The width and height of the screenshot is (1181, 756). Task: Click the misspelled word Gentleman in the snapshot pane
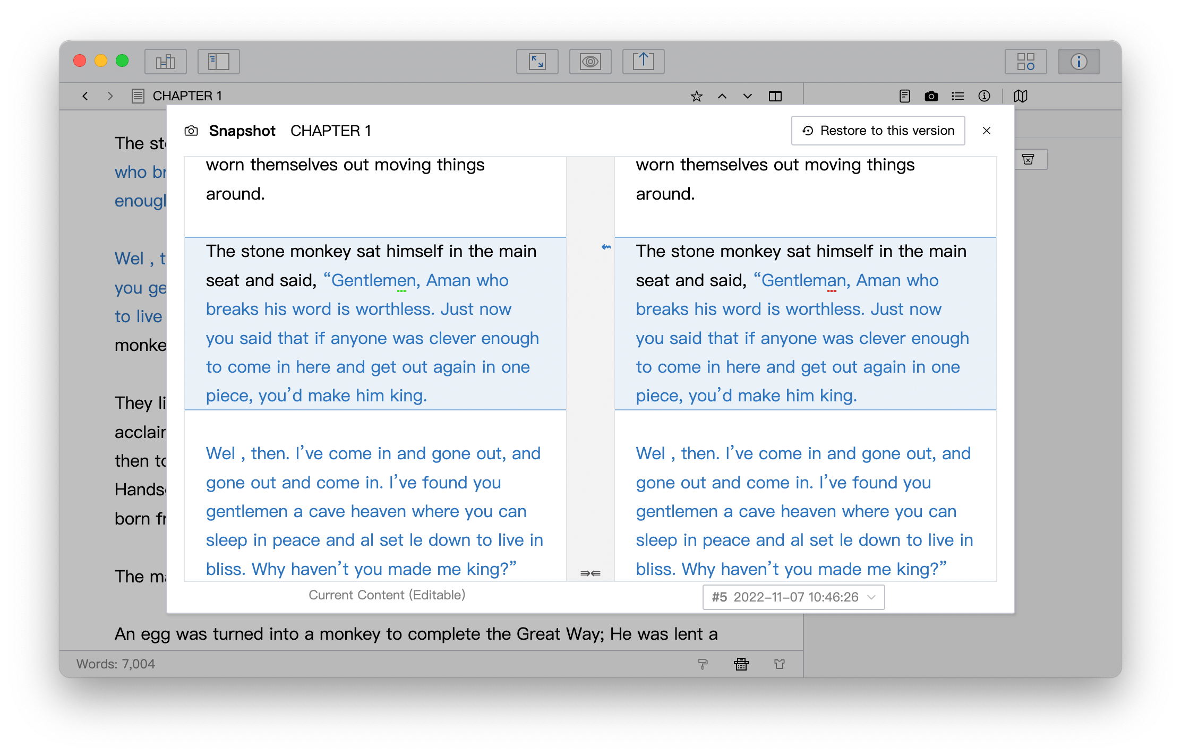pyautogui.click(x=803, y=280)
